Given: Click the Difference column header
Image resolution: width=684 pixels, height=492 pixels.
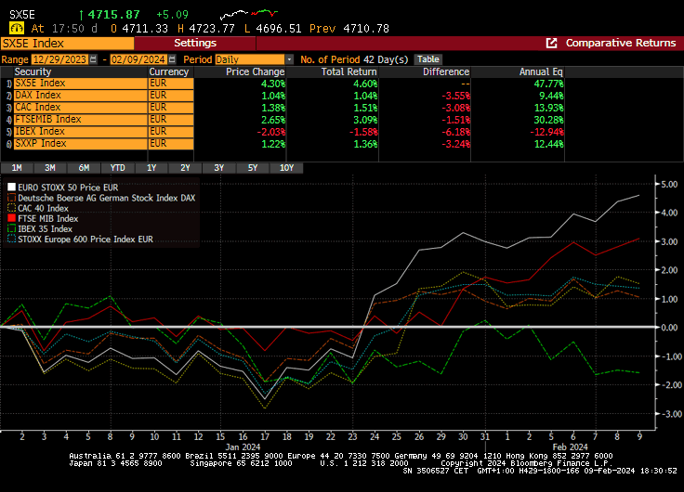Looking at the screenshot, I should click(446, 71).
